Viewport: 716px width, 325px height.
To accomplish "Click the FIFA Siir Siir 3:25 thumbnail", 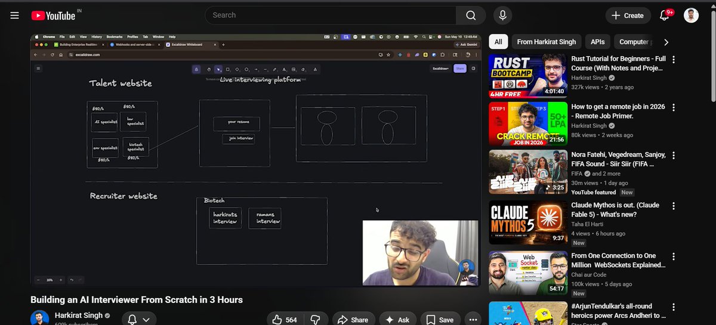I will click(x=527, y=172).
